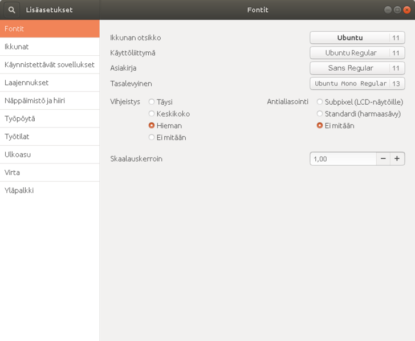The height and width of the screenshot is (341, 415).
Task: Select Ulkoasu in the sidebar
Action: coord(50,154)
